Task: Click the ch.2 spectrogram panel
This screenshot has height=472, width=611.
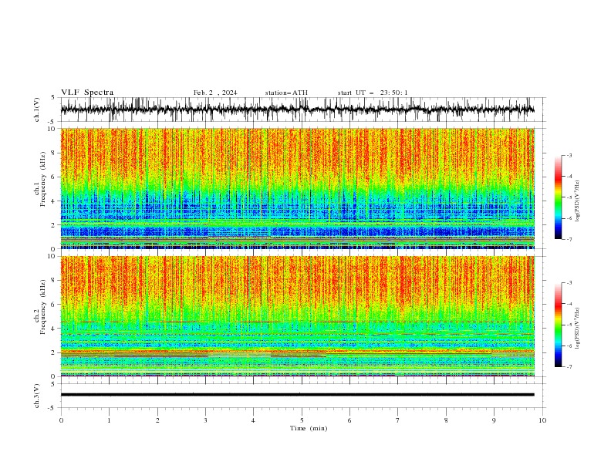Action: pos(298,316)
